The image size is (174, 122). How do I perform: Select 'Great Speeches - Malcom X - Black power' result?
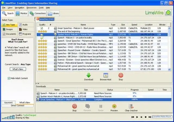(x=102, y=28)
